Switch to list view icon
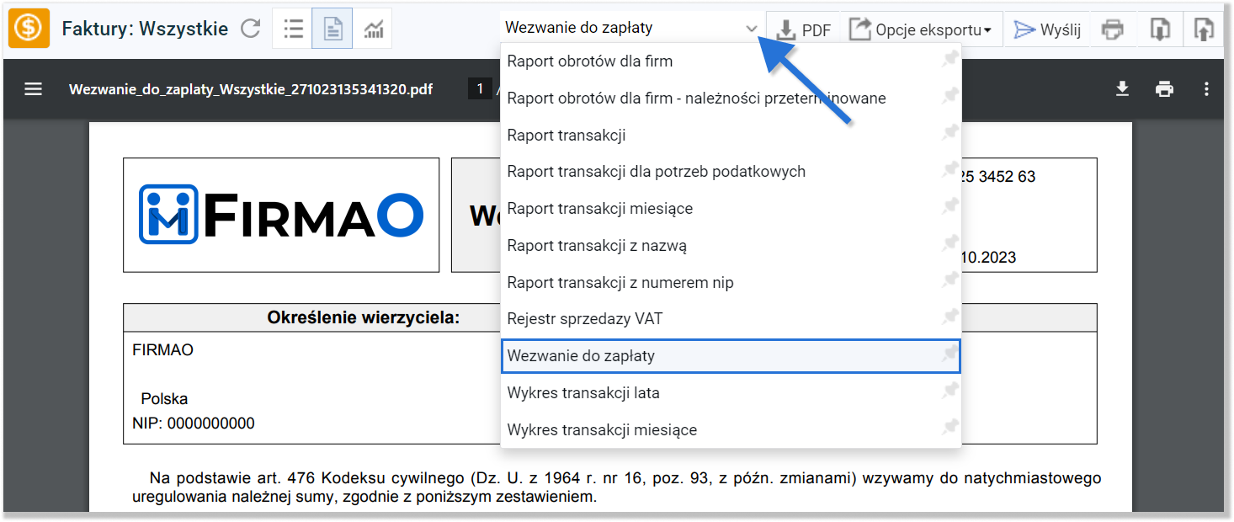Image resolution: width=1234 pixels, height=522 pixels. point(293,28)
